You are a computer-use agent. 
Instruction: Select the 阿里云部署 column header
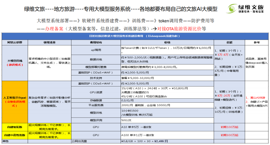pos(15,42)
